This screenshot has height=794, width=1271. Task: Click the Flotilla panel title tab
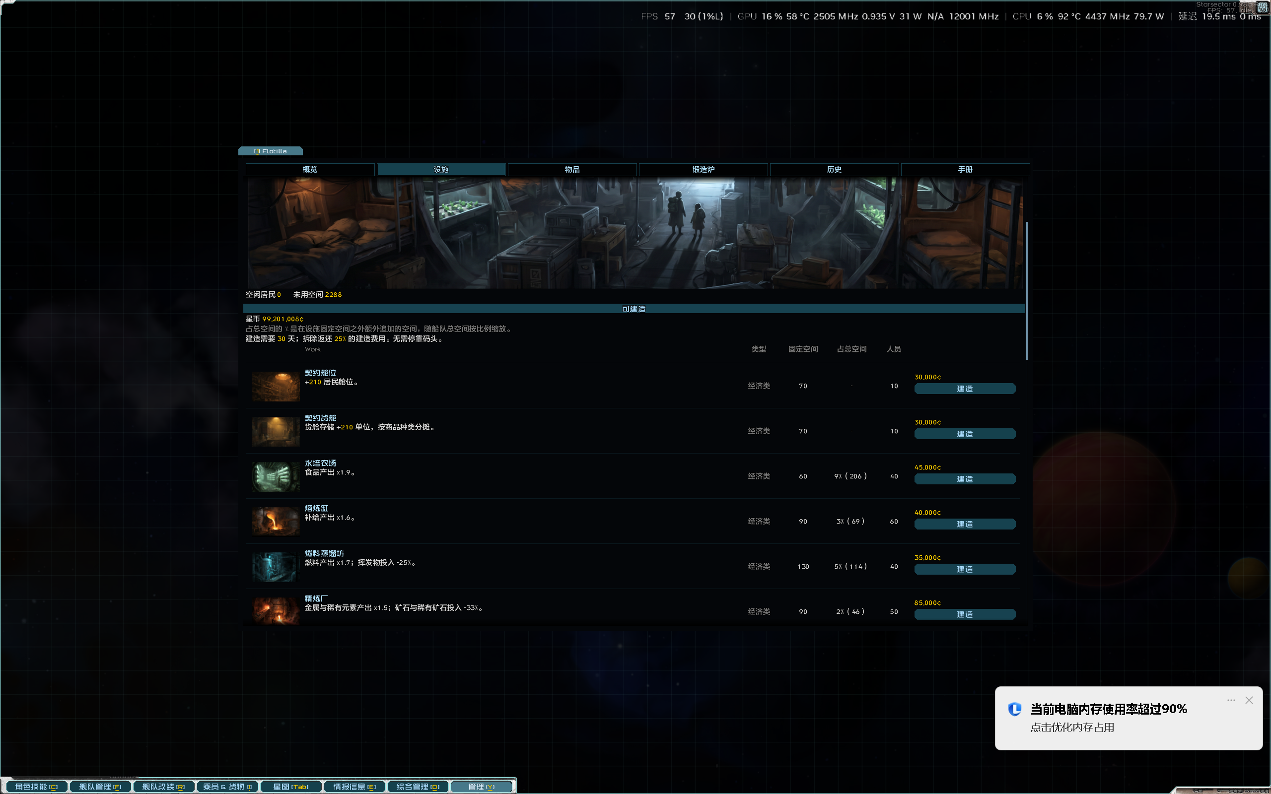coord(271,151)
